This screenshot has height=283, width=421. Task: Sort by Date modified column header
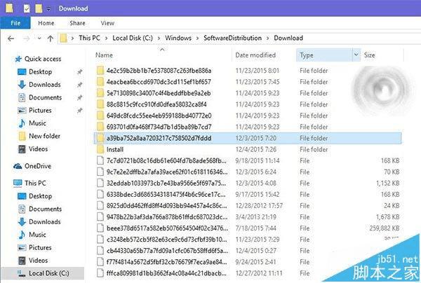(x=255, y=55)
